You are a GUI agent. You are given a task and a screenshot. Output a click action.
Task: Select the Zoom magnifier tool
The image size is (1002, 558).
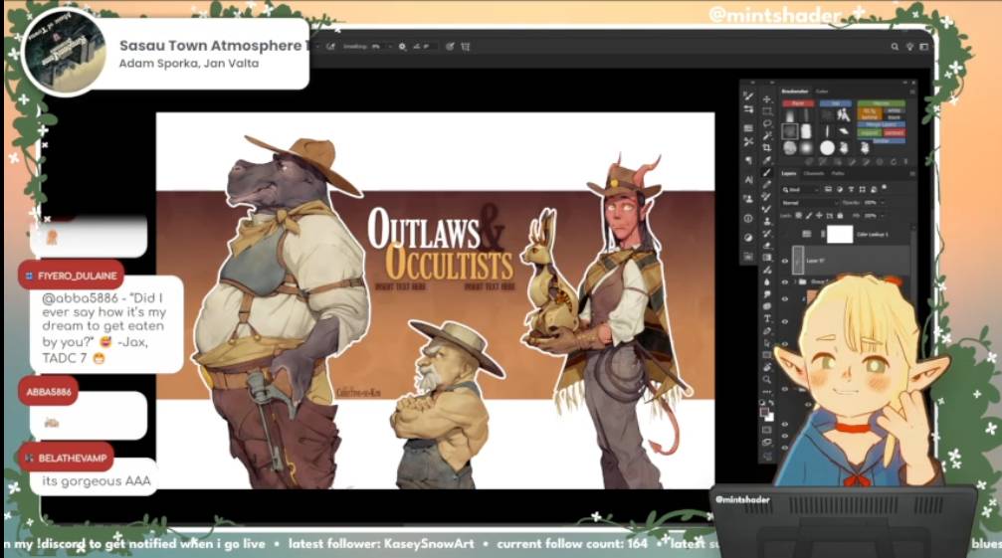[x=766, y=379]
